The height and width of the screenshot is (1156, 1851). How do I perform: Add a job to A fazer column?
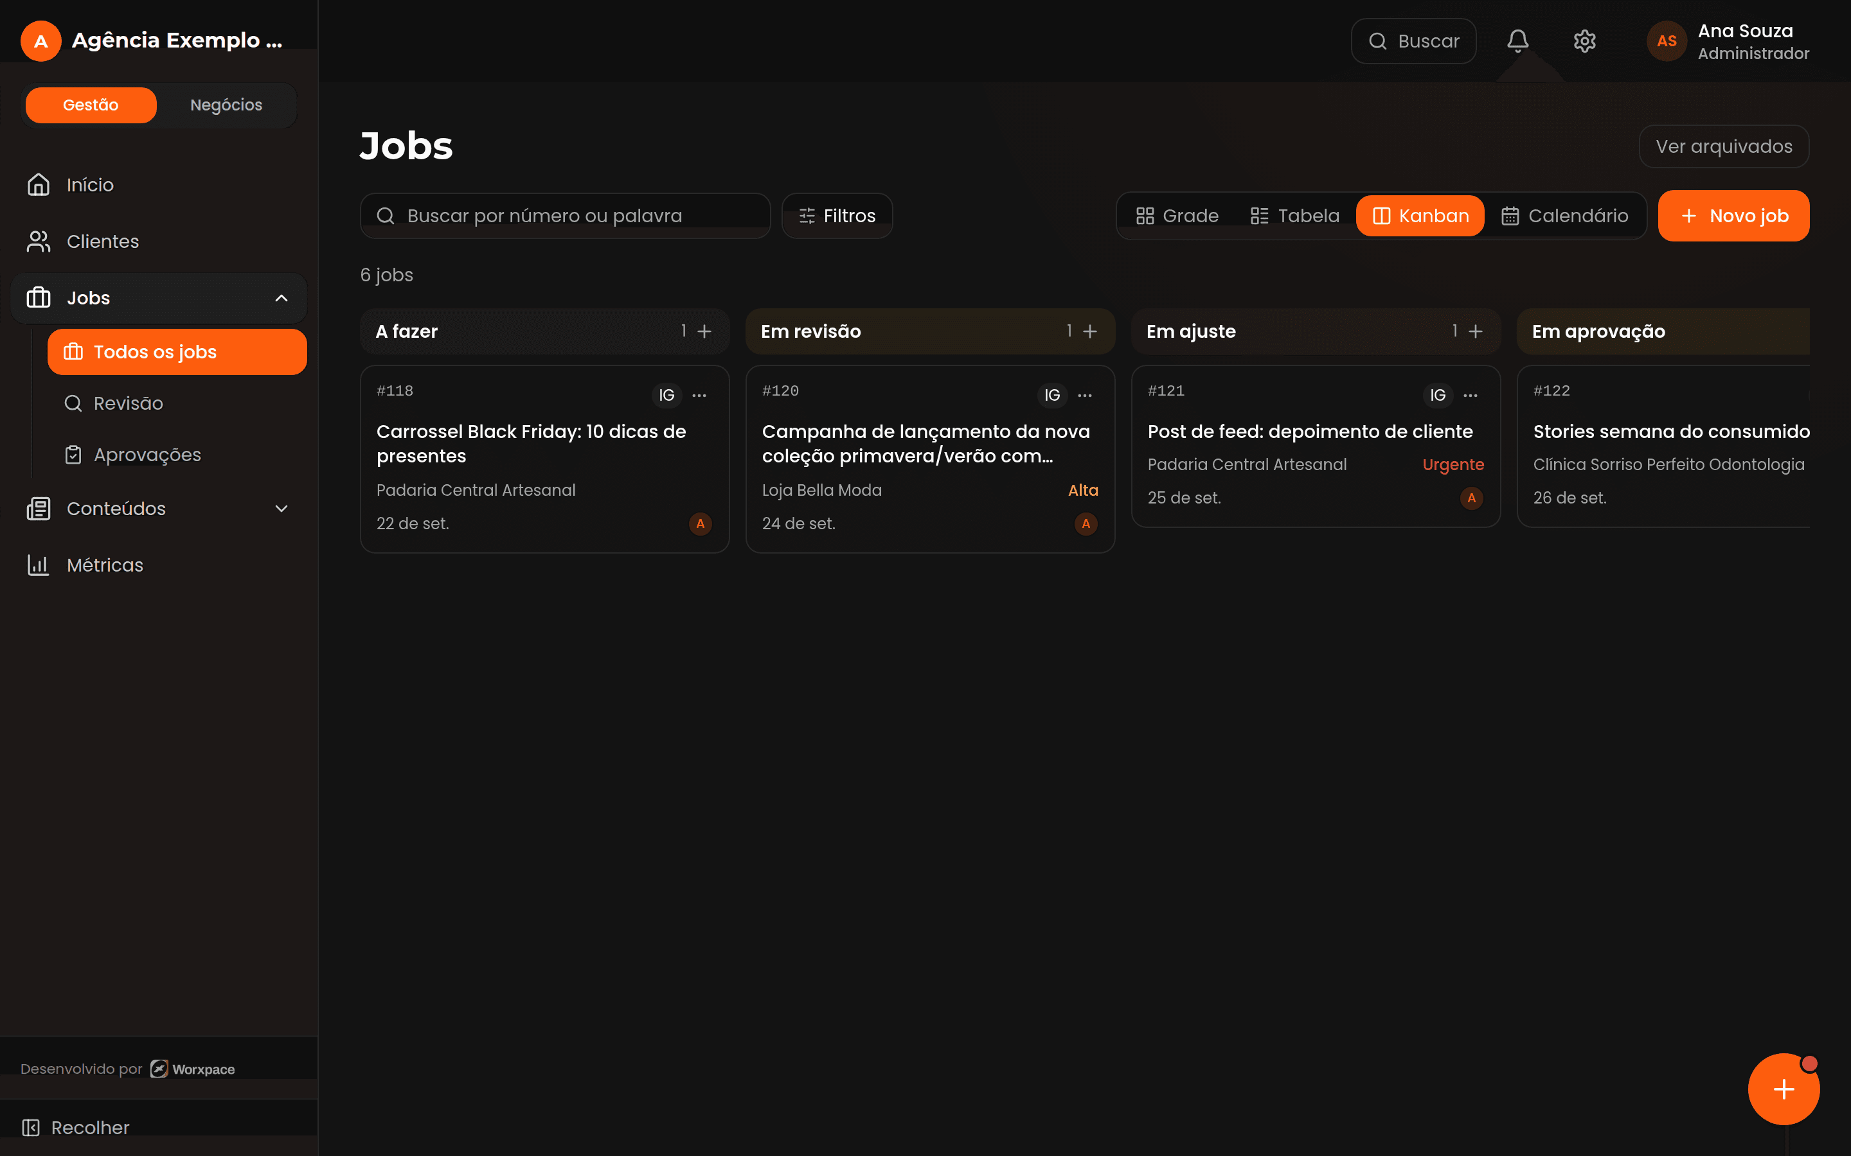click(x=704, y=331)
